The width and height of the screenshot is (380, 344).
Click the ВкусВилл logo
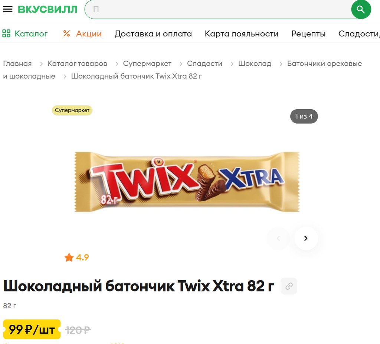[47, 9]
